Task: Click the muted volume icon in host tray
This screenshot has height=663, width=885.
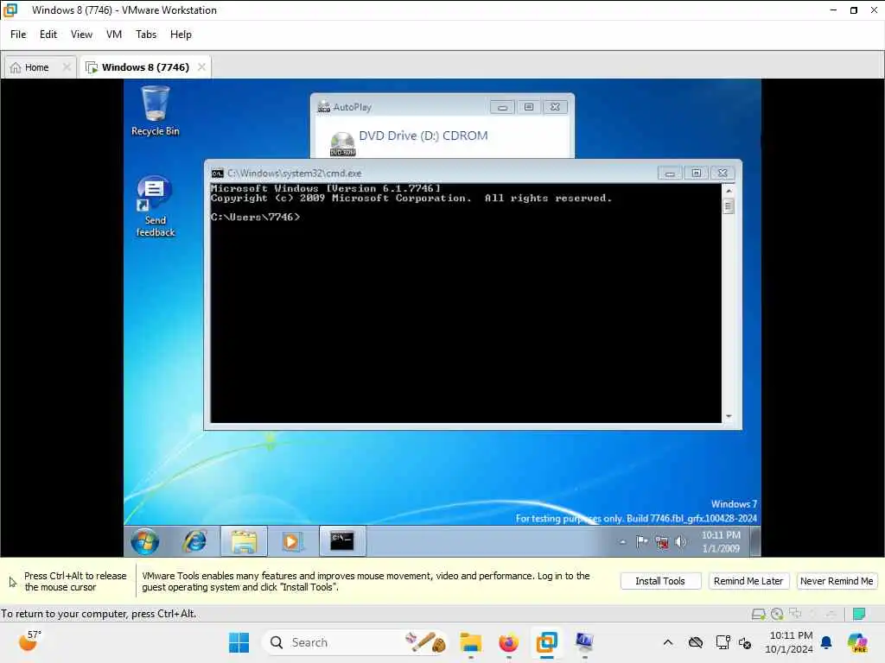Action: (x=745, y=642)
